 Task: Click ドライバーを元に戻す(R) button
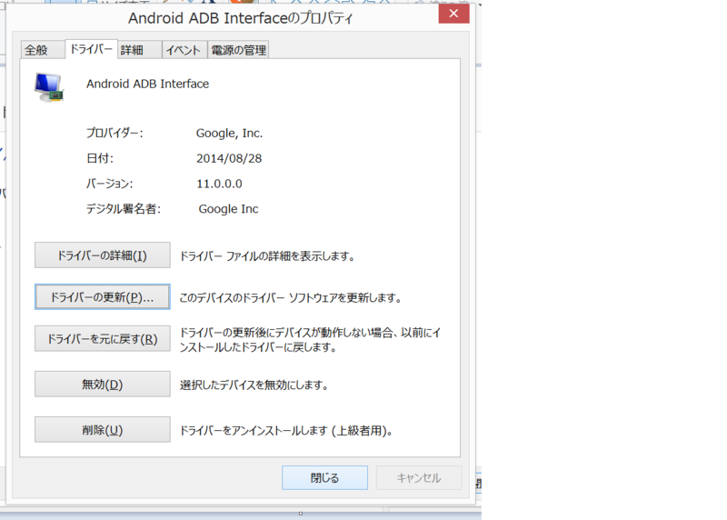pyautogui.click(x=103, y=338)
